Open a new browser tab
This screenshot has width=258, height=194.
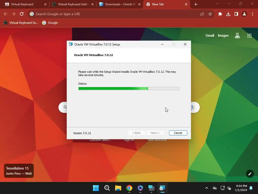(196, 4)
